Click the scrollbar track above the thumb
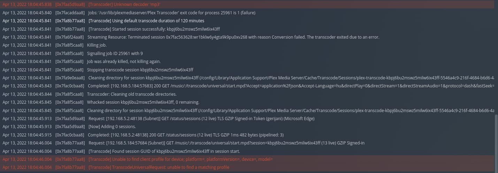Image resolution: width=498 pixels, height=173 pixels. [x=496, y=57]
